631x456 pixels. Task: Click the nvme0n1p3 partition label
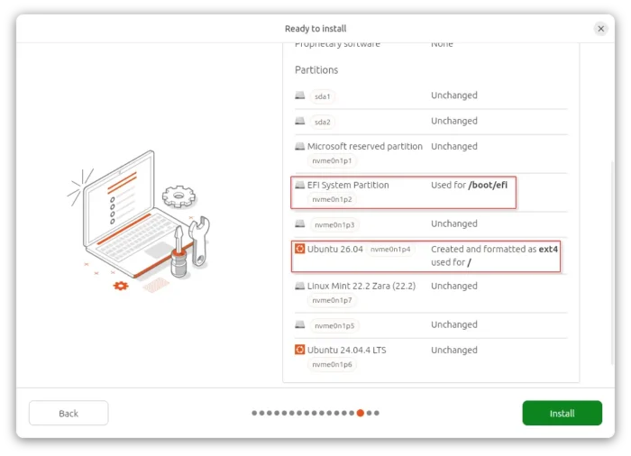334,224
